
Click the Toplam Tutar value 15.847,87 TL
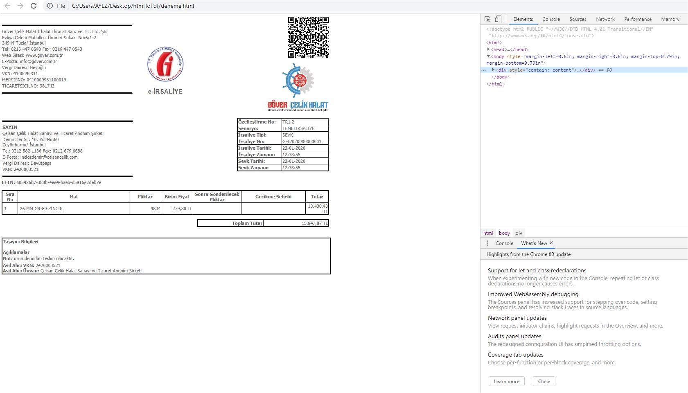coord(315,223)
